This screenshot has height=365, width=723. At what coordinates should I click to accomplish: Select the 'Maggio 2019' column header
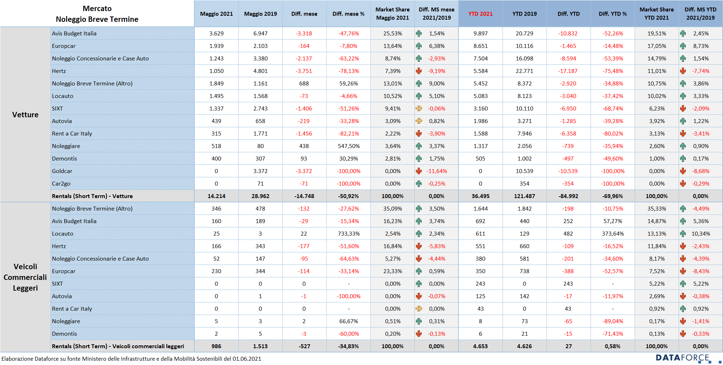tap(261, 14)
